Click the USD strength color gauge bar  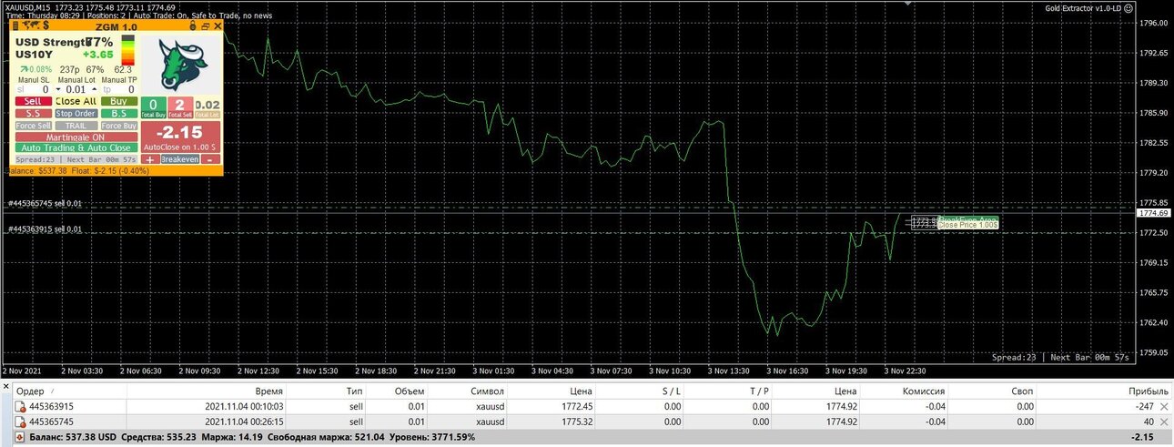[127, 50]
